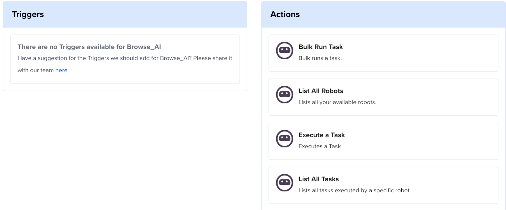Screen dimensions: 506x210
Task: Click the Triggers suggestion message text
Action: tap(125, 58)
